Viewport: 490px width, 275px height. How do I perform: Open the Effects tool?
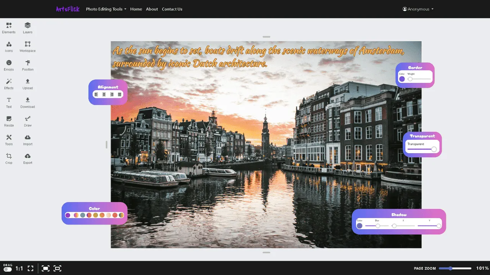9,84
